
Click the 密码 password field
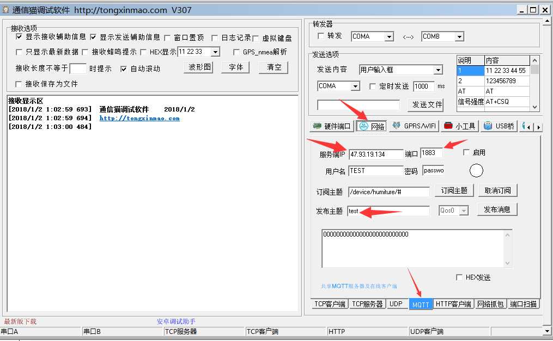(433, 171)
